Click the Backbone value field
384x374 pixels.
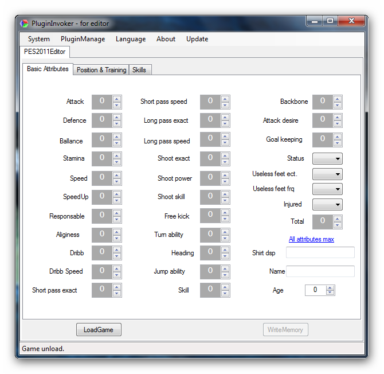[323, 102]
